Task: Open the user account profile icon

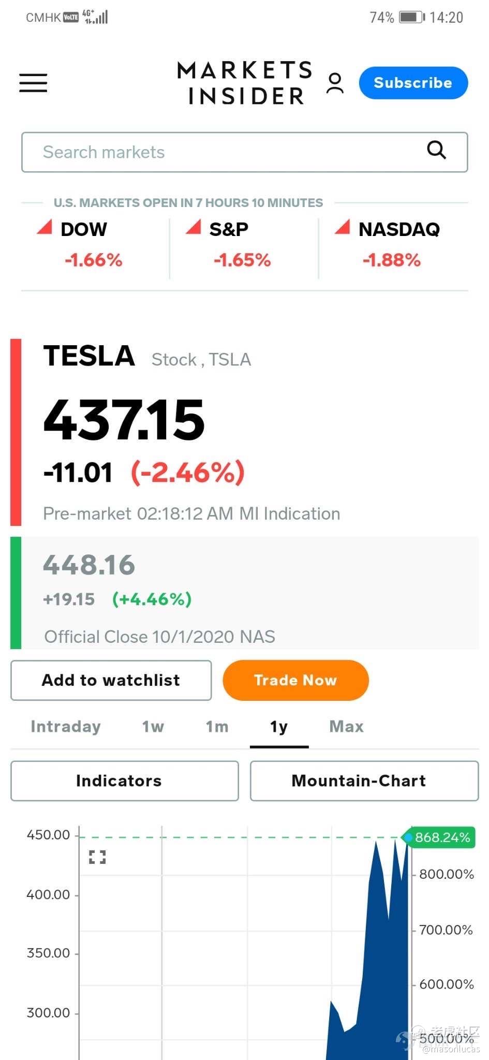Action: pyautogui.click(x=335, y=83)
